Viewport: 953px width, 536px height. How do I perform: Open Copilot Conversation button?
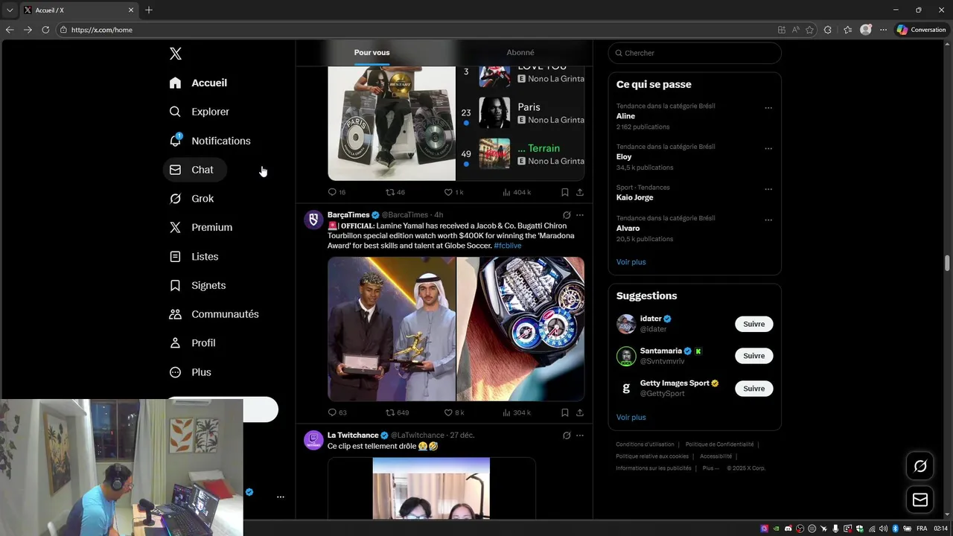point(921,30)
